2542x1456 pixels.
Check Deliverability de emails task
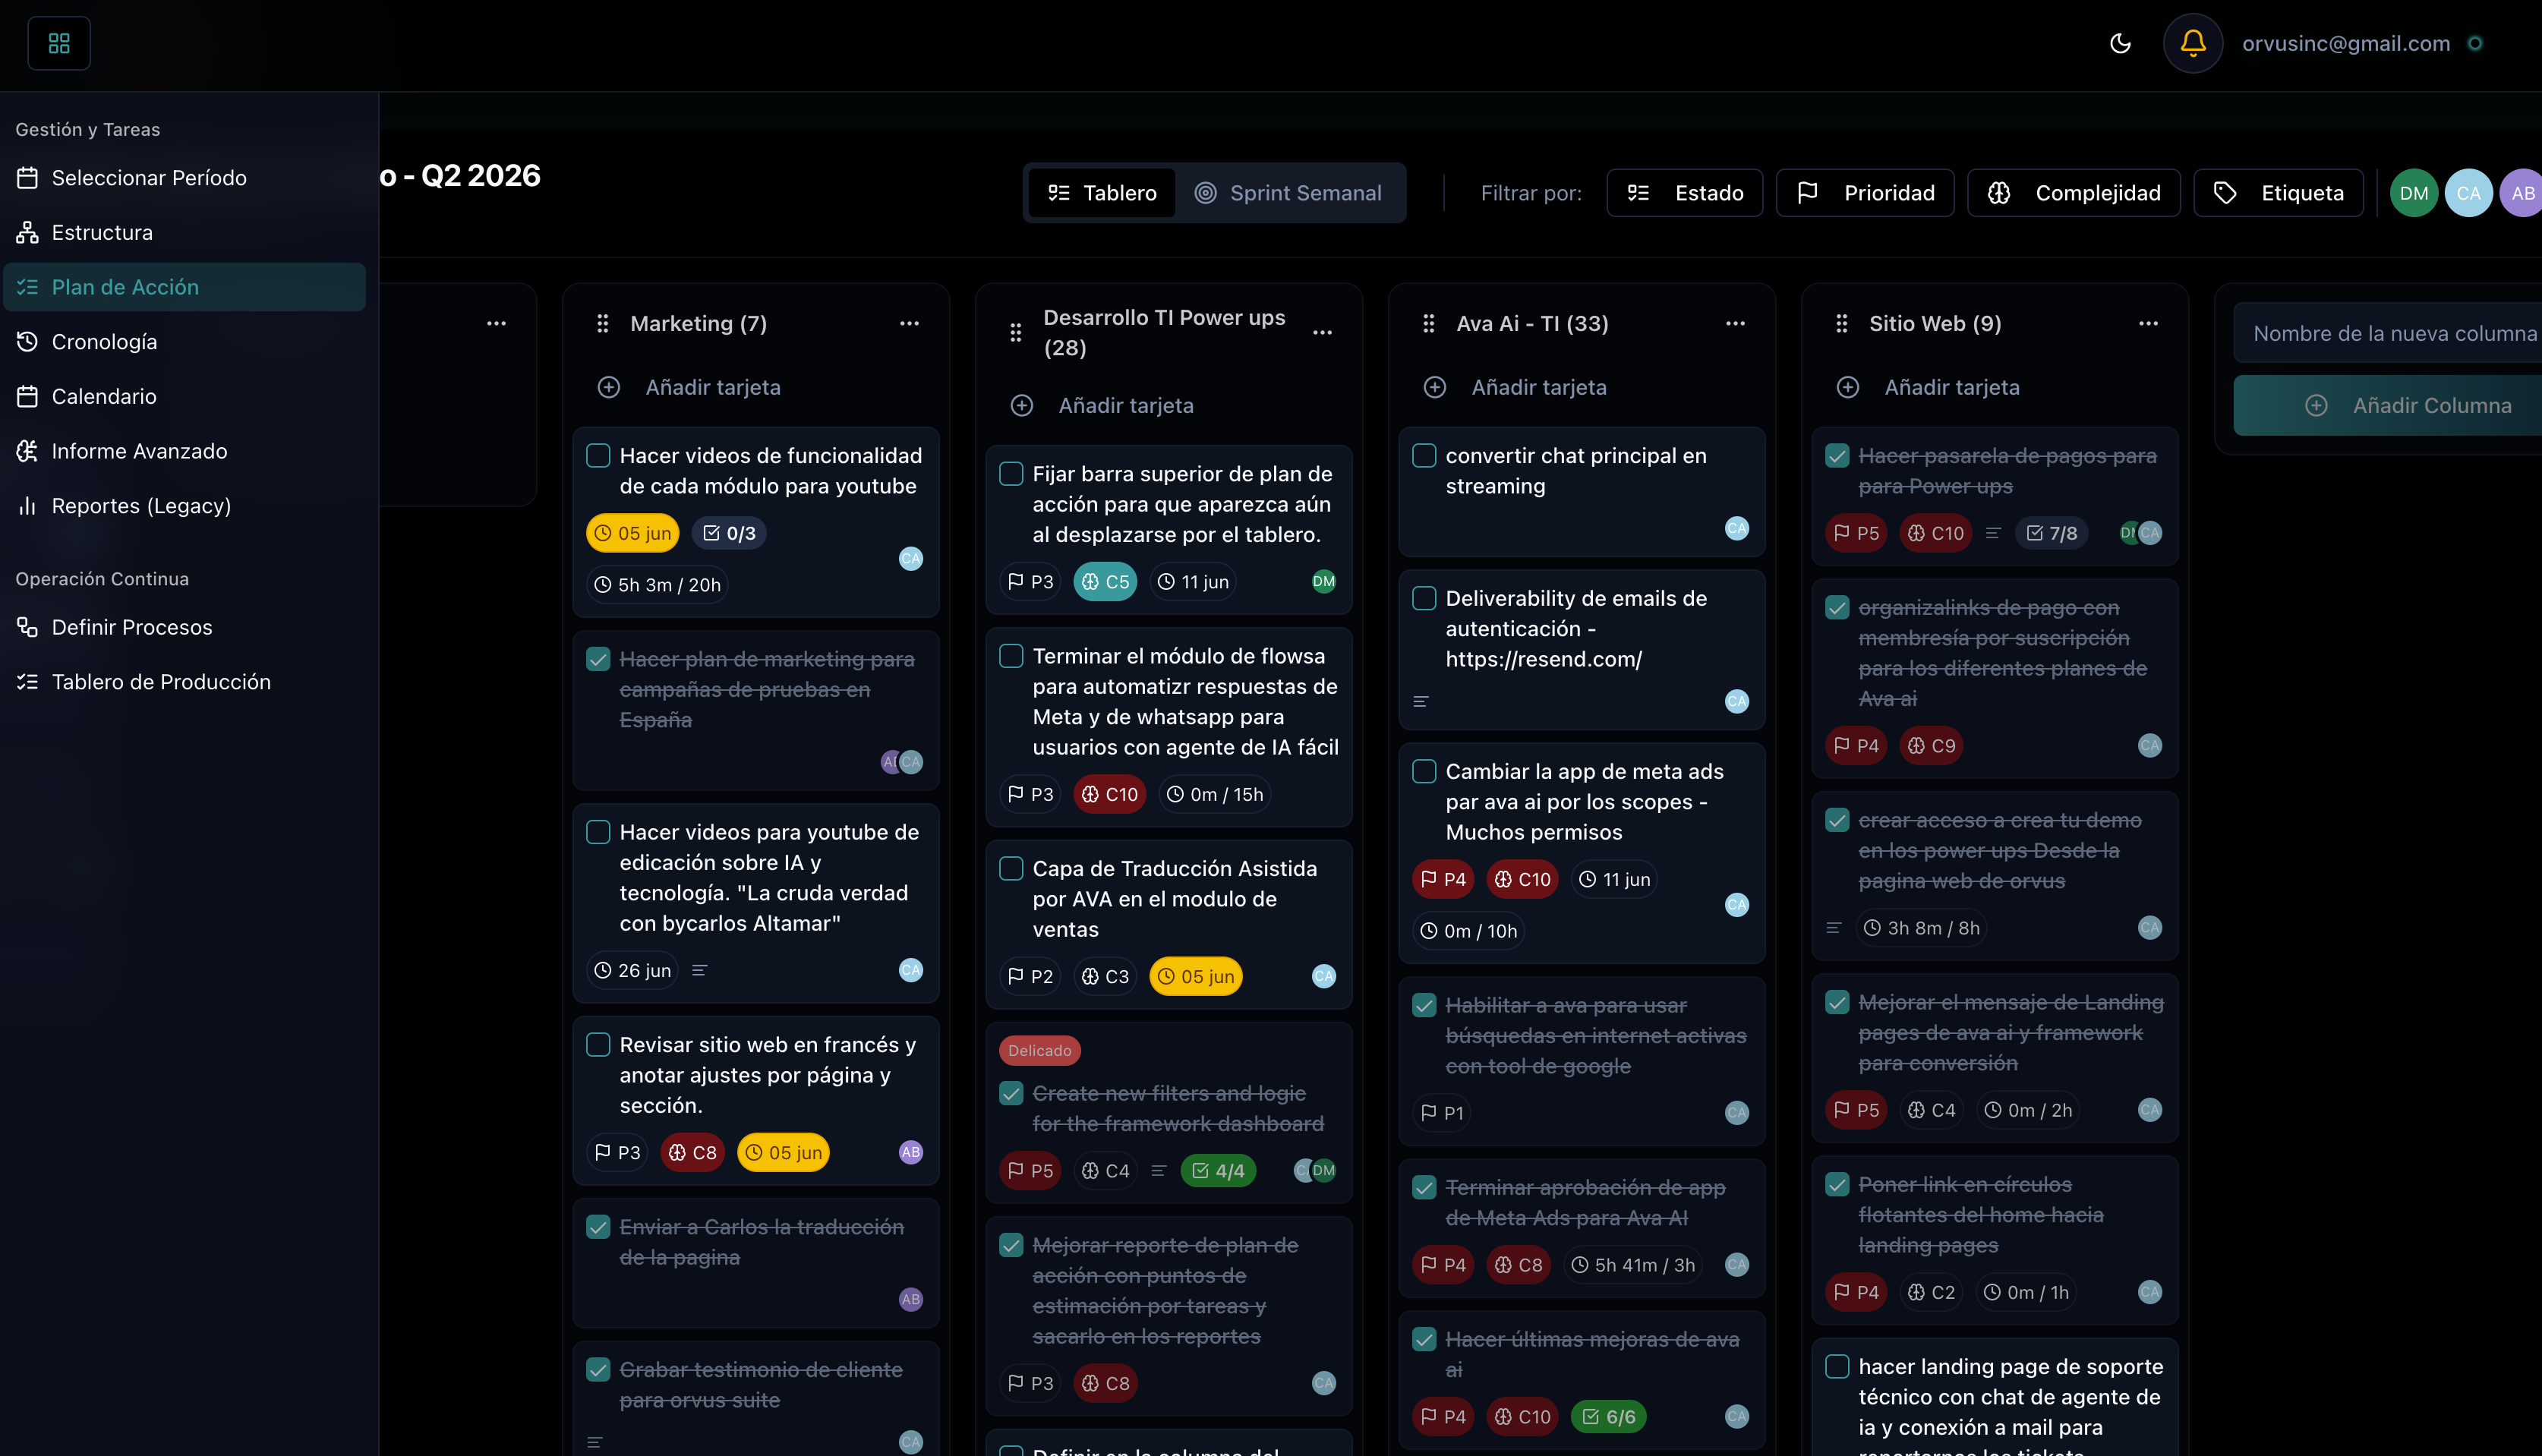coord(1424,598)
